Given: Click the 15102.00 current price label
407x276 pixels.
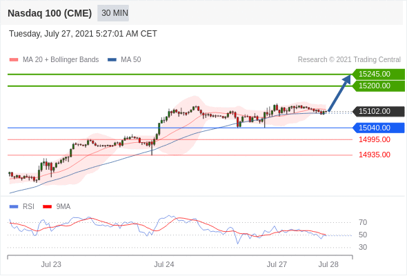Looking at the screenshot, I should click(x=379, y=111).
